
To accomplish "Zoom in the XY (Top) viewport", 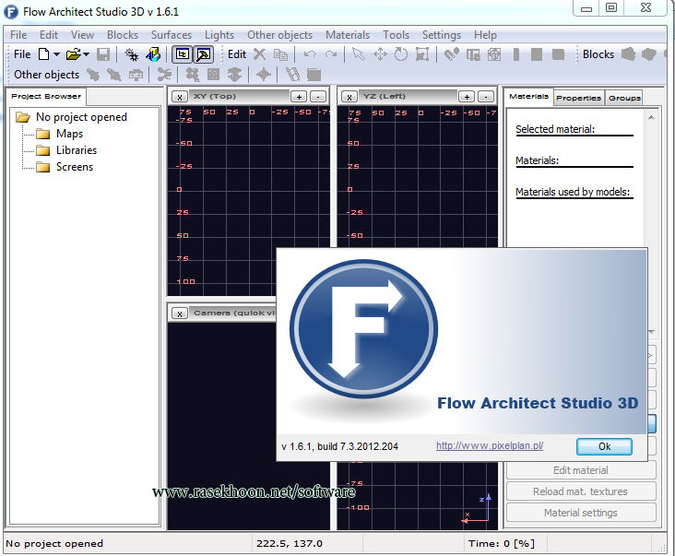I will click(299, 97).
